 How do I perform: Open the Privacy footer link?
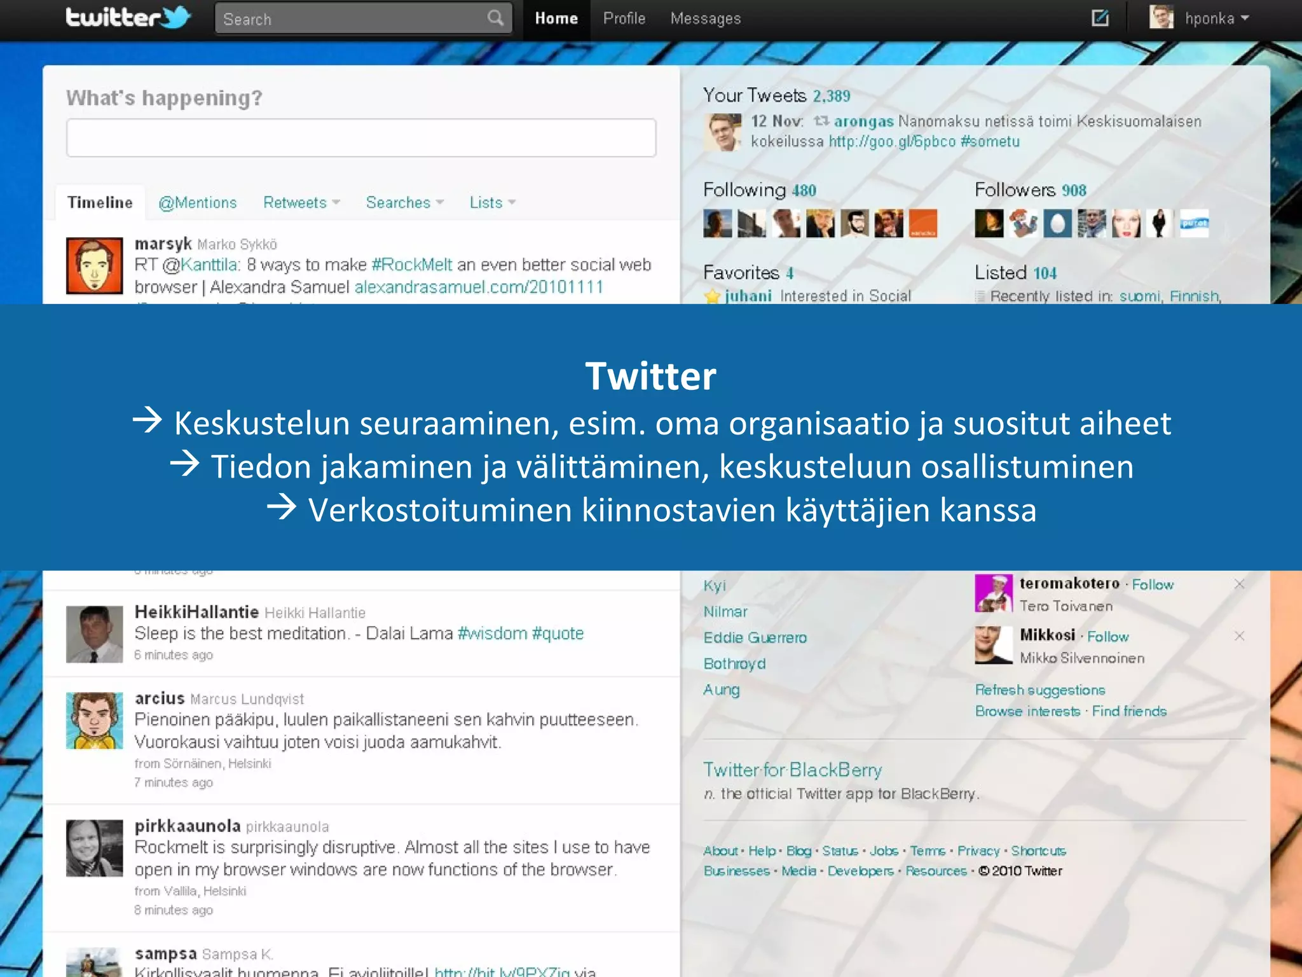(x=978, y=851)
